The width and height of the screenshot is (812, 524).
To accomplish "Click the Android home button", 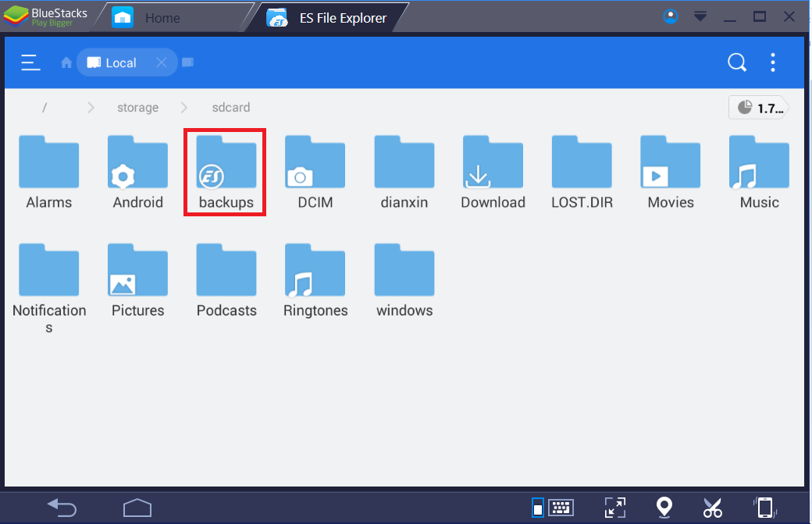I will [x=137, y=508].
